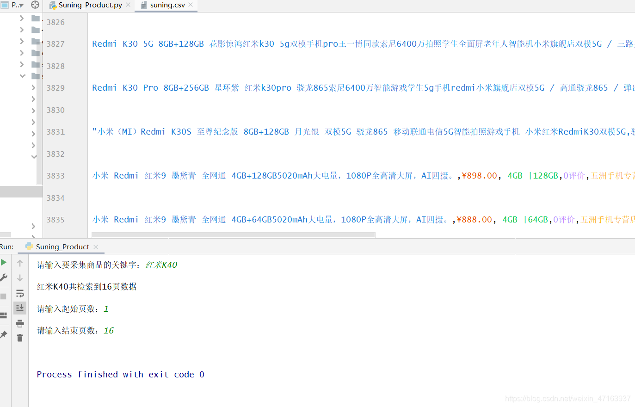Print the console output via printer icon

tap(20, 323)
